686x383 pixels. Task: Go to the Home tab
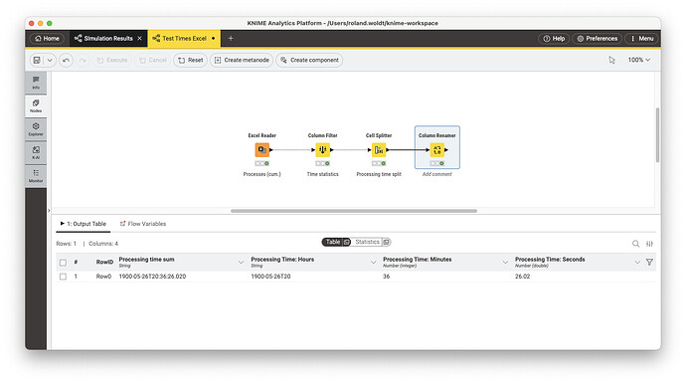pyautogui.click(x=47, y=39)
